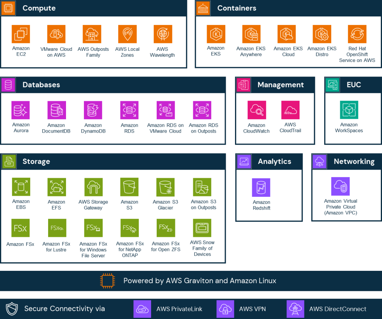Select the Amazon WorkSpaces icon
Screen dimensions: 382x319
(x=349, y=110)
